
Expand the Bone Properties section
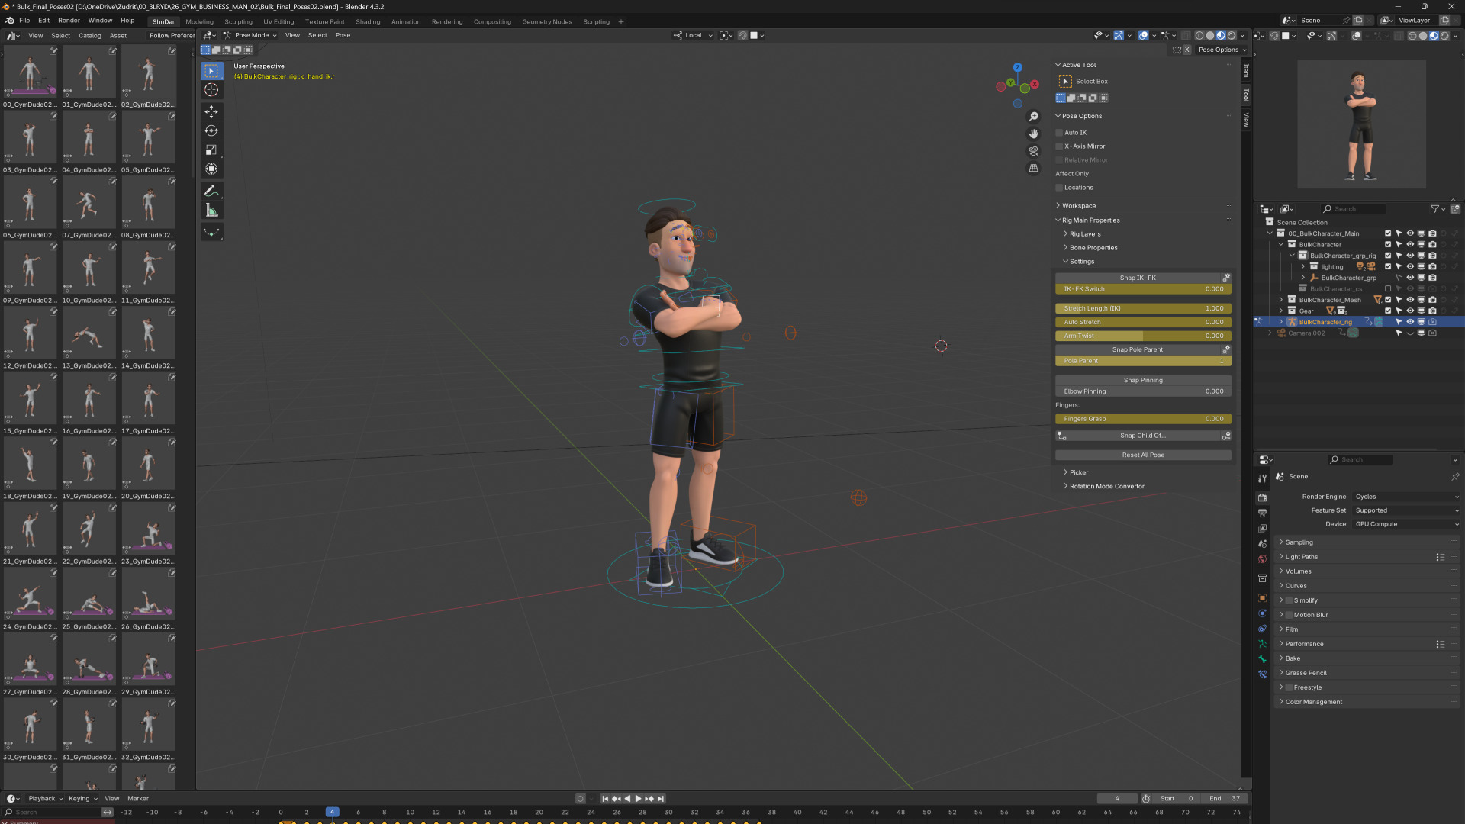click(1093, 248)
